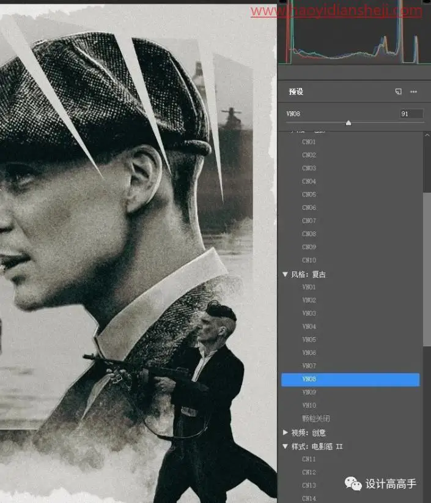Image resolution: width=431 pixels, height=503 pixels.
Task: Click the preset amount field showing 91
Action: pyautogui.click(x=411, y=114)
